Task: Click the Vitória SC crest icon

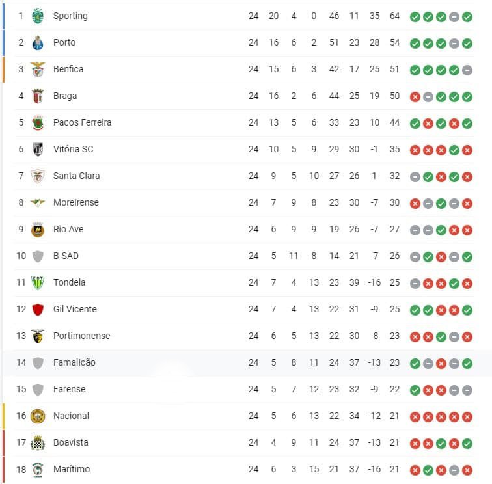Action: 38,149
